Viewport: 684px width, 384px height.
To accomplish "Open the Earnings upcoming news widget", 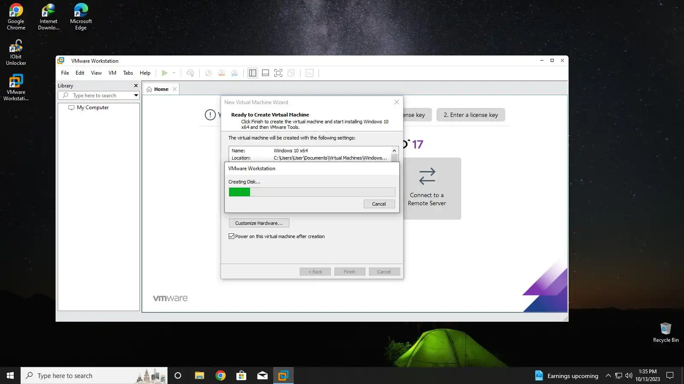I will pyautogui.click(x=566, y=375).
